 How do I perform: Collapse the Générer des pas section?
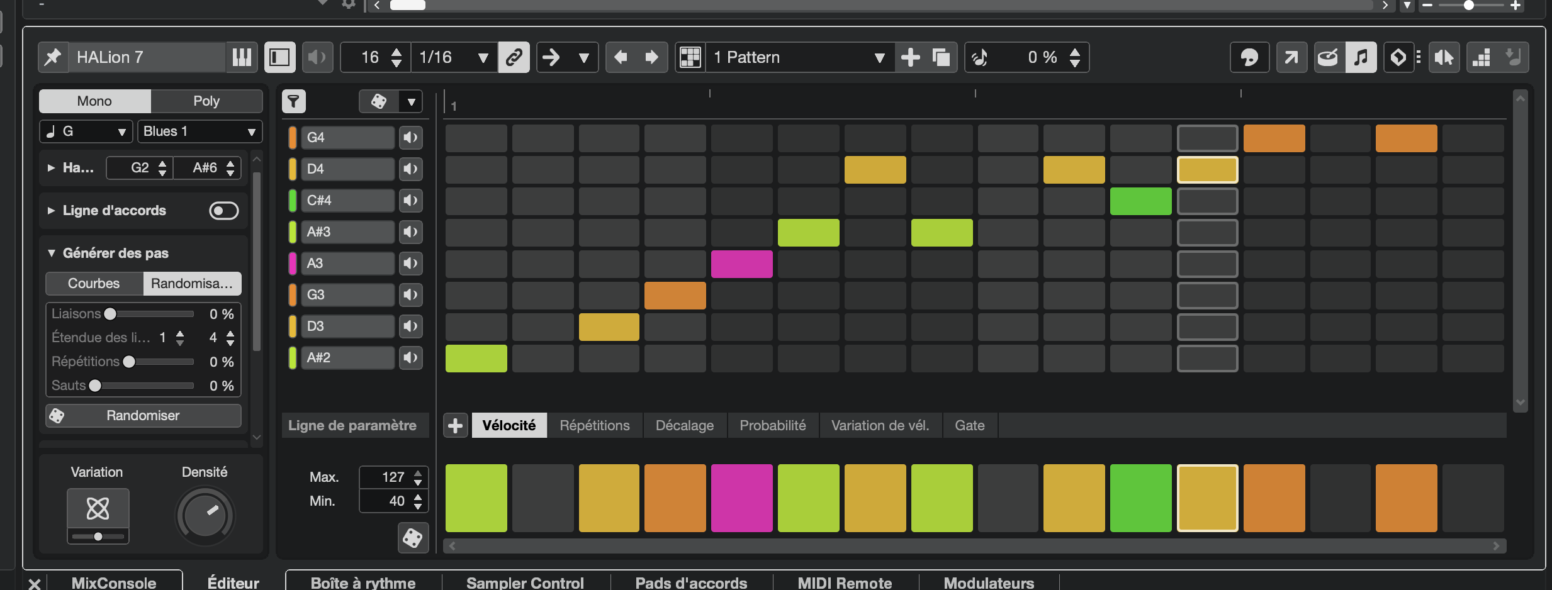(x=52, y=253)
